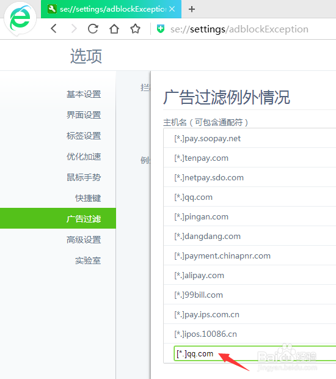Image resolution: width=336 pixels, height=379 pixels.
Task: Open 优化加速 in the sidebar
Action: 84,156
